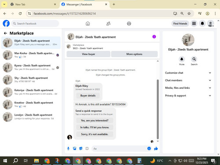The width and height of the screenshot is (220, 165).
Task: Open Chrome tab search dropdown
Action: [x=4, y=4]
